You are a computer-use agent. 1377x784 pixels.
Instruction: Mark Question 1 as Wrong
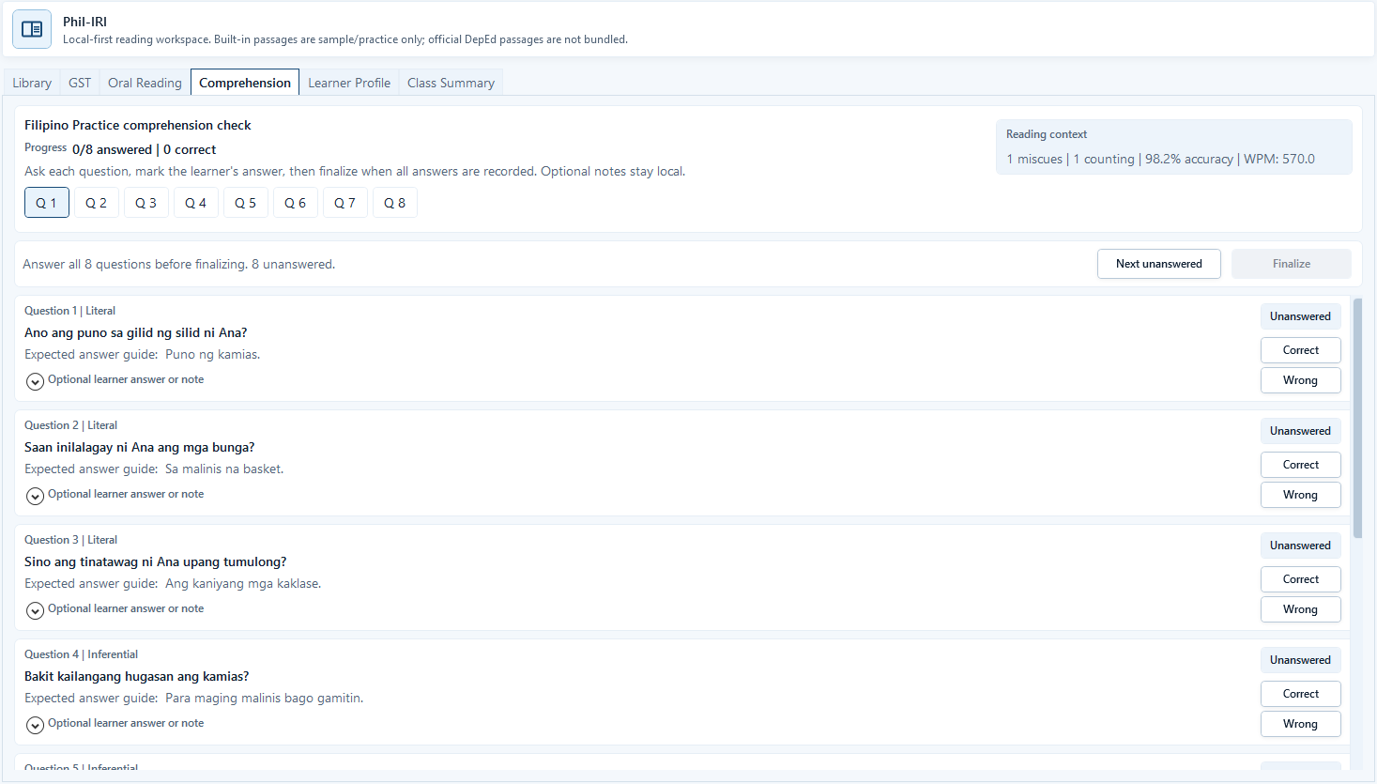(x=1301, y=380)
